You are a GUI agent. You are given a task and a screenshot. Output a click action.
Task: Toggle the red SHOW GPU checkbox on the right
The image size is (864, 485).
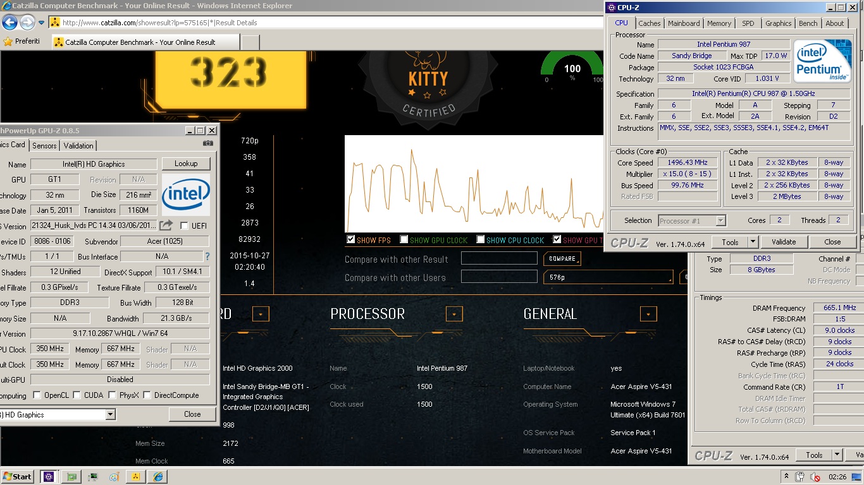tap(557, 240)
